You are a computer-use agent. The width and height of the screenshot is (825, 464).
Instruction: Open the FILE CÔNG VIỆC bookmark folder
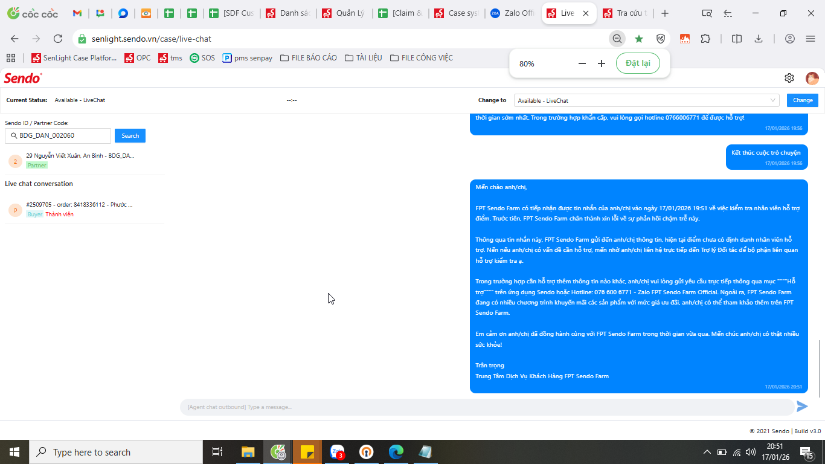pyautogui.click(x=421, y=58)
